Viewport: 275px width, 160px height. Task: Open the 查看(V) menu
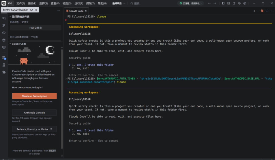tap(55, 3)
